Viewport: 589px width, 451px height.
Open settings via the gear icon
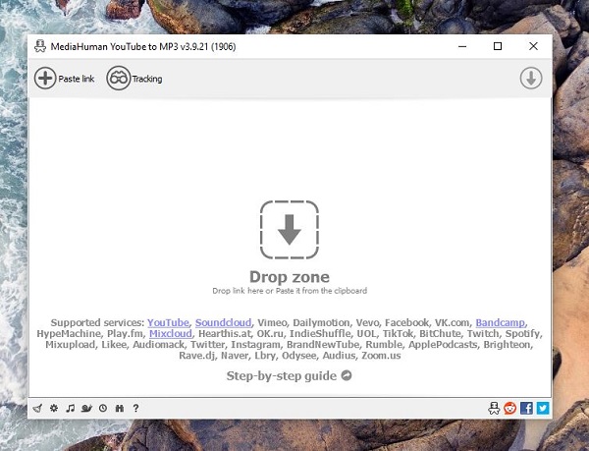click(54, 408)
